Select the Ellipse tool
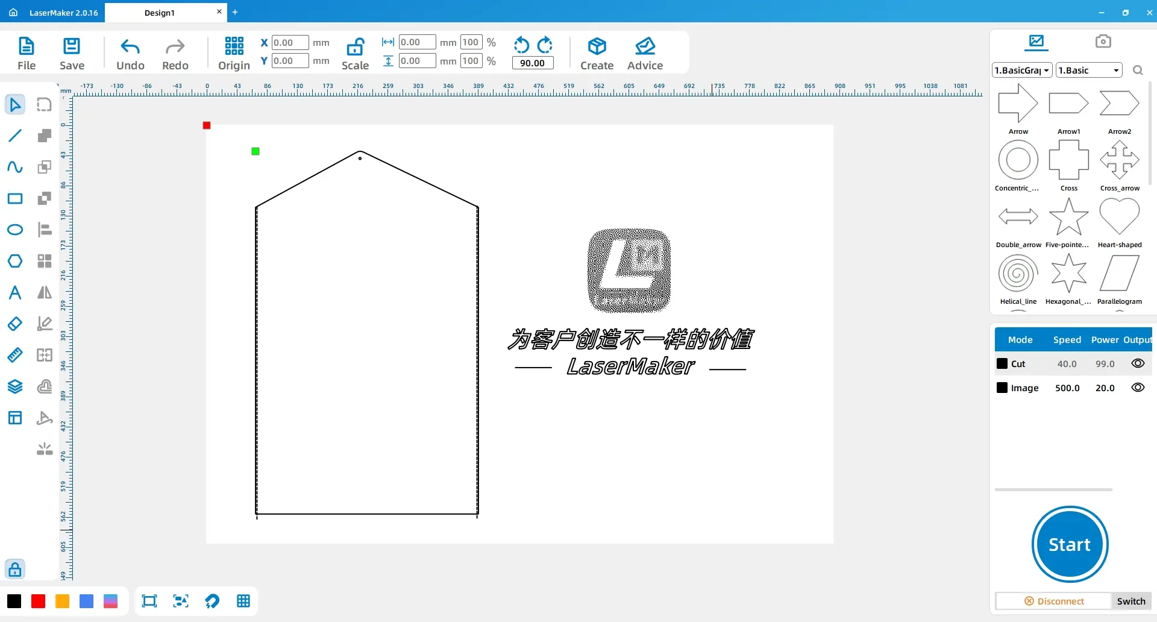 click(15, 230)
